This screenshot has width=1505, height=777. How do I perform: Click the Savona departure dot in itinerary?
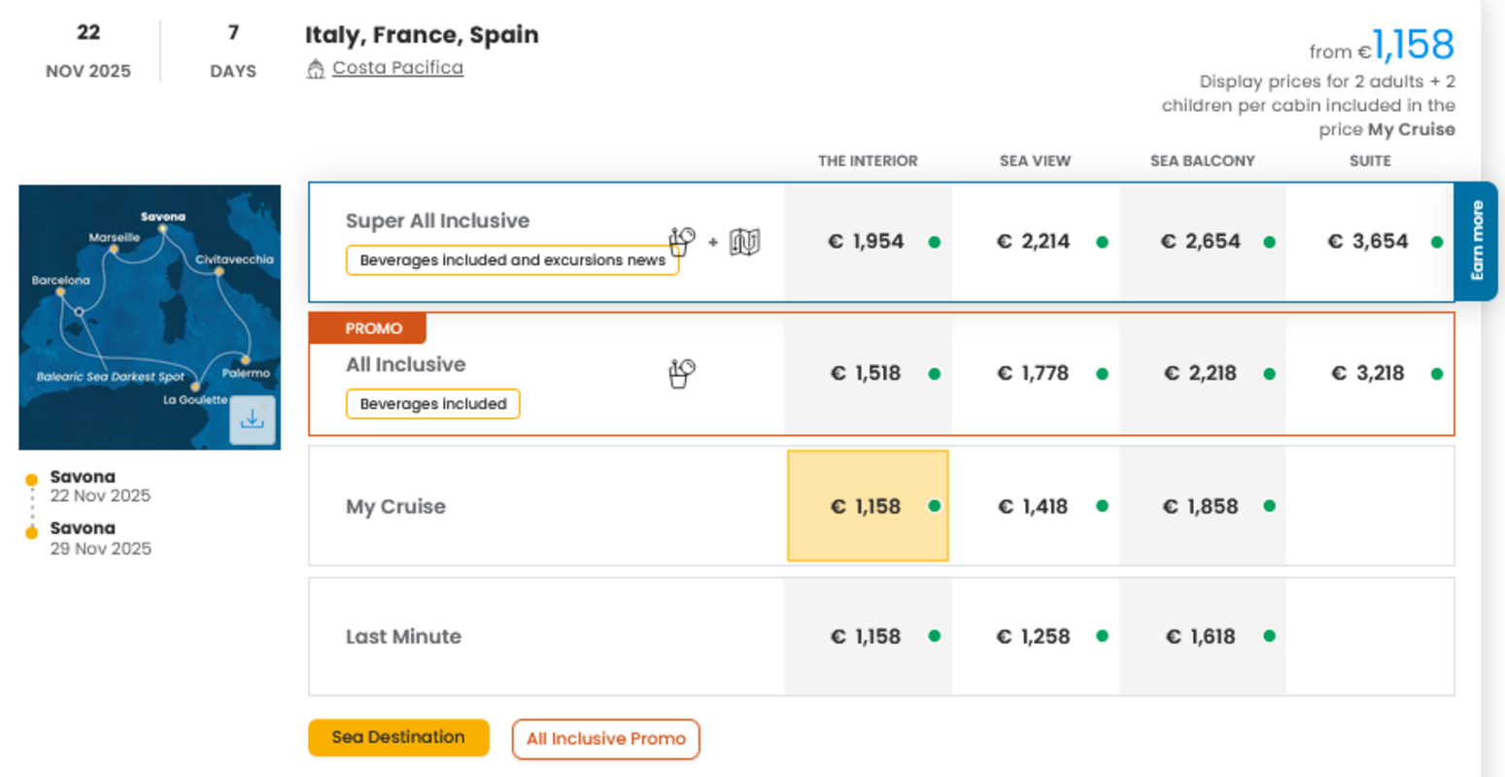point(32,480)
